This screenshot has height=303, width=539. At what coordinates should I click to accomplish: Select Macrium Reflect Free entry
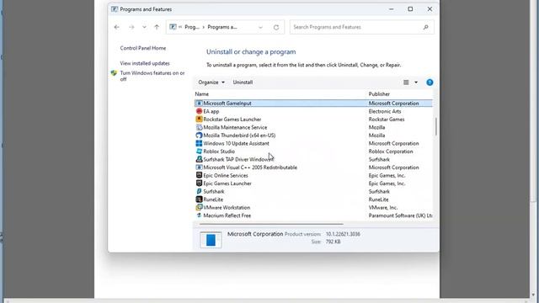[x=227, y=215]
